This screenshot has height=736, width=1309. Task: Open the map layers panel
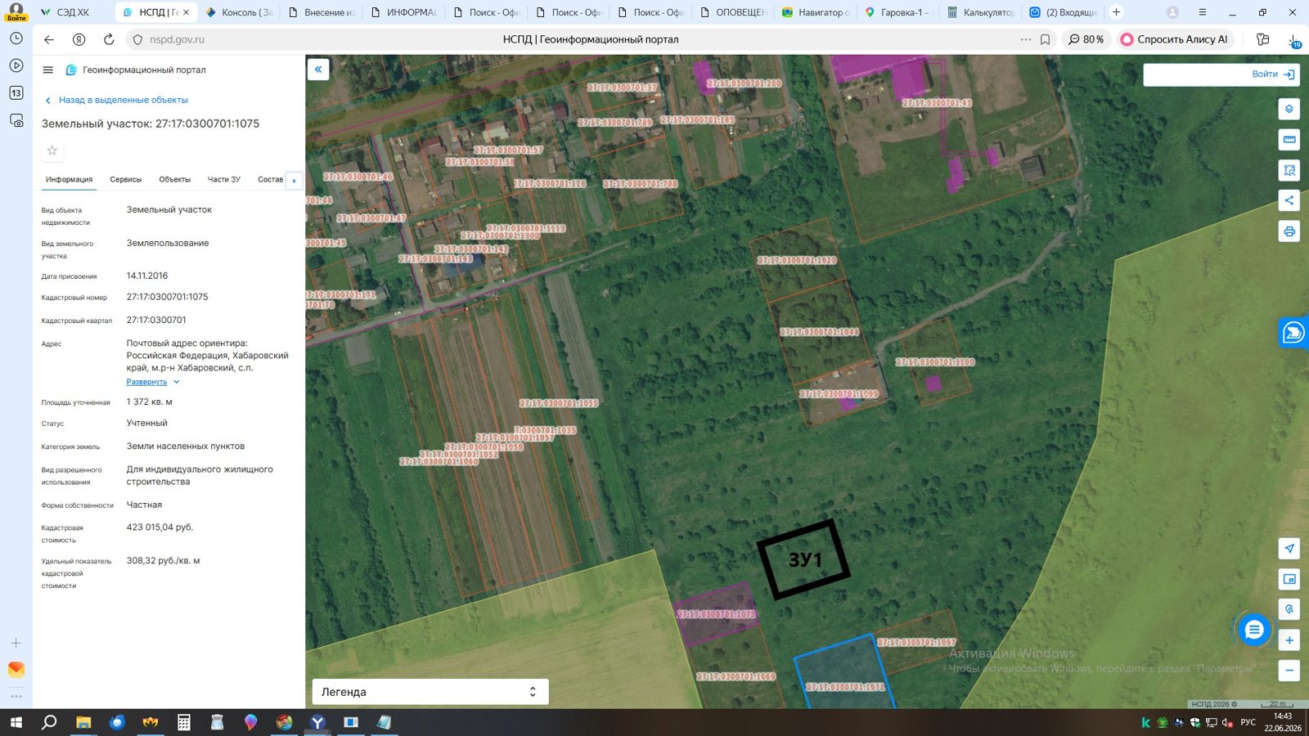1289,109
